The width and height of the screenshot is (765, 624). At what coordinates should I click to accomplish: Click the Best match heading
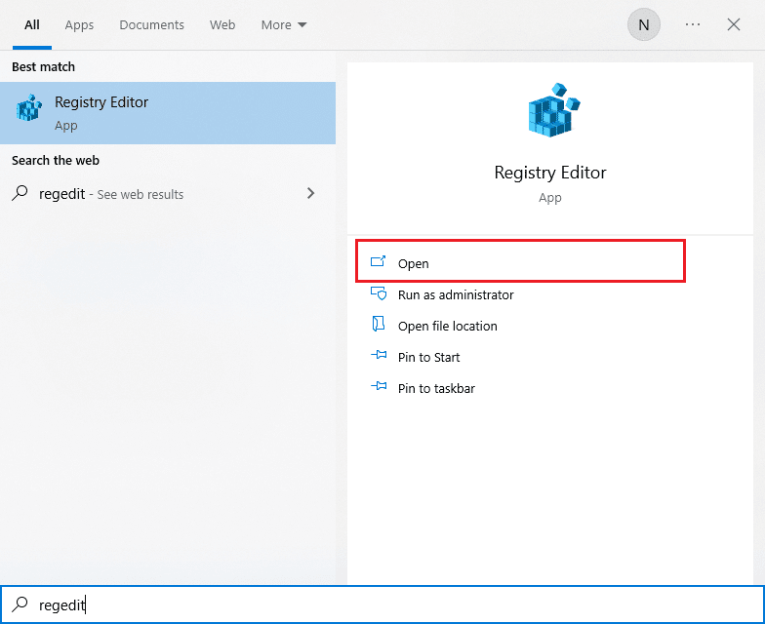click(x=43, y=66)
